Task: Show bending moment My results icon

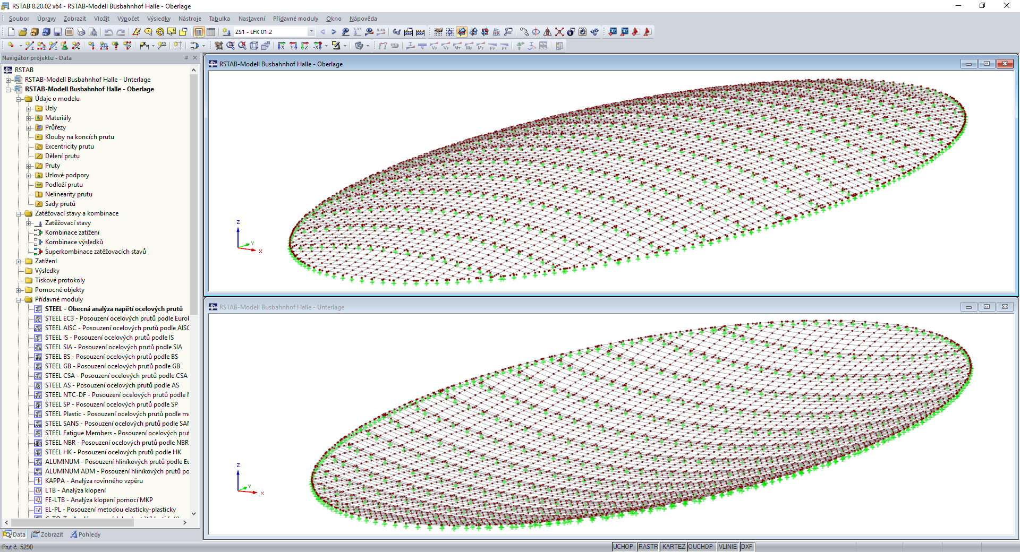Action: (469, 46)
